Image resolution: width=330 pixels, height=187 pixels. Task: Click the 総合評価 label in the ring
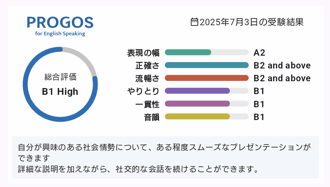[60, 77]
